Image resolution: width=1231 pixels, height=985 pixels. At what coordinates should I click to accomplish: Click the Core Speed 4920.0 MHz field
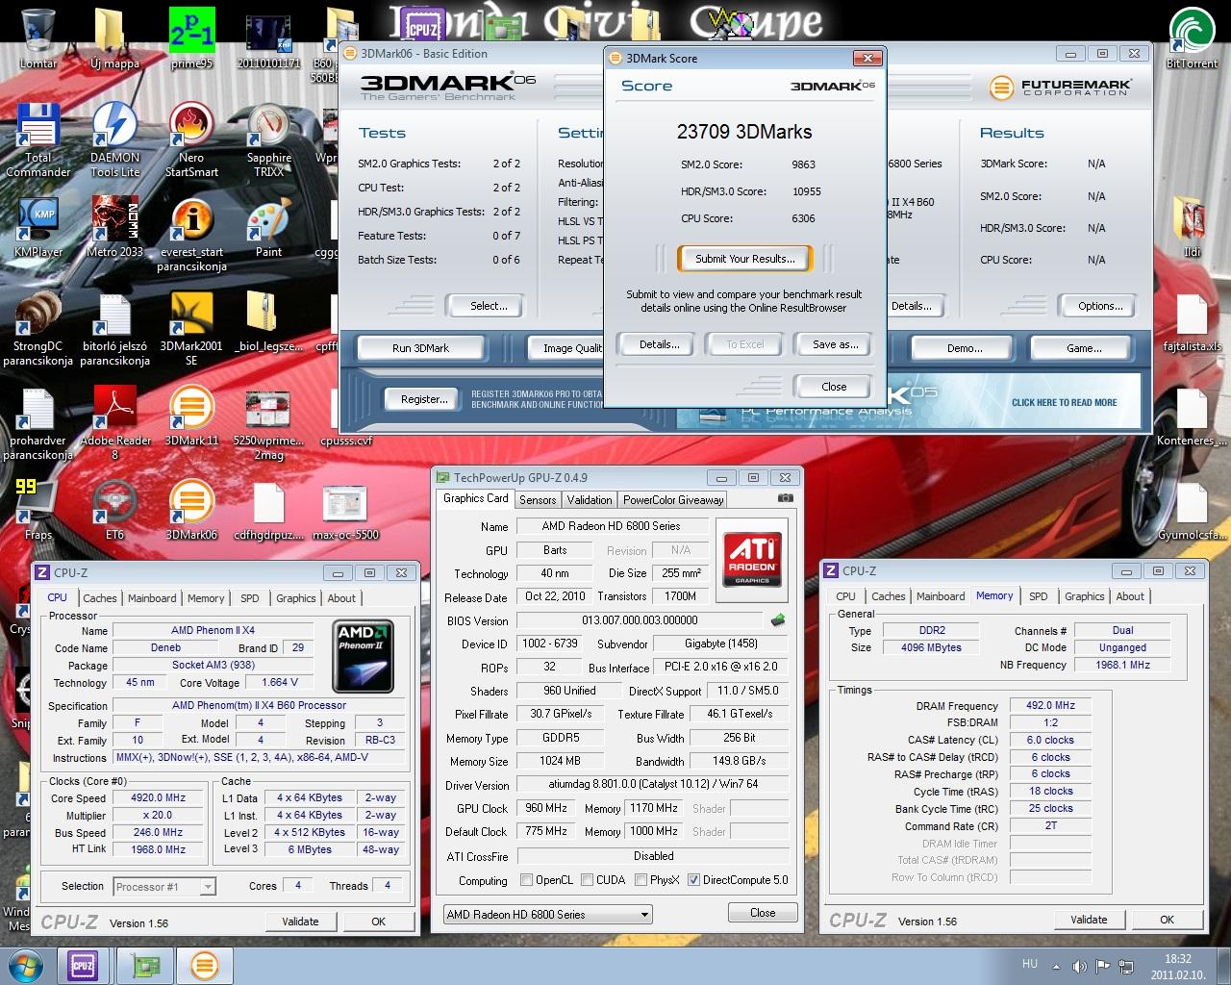(x=159, y=798)
